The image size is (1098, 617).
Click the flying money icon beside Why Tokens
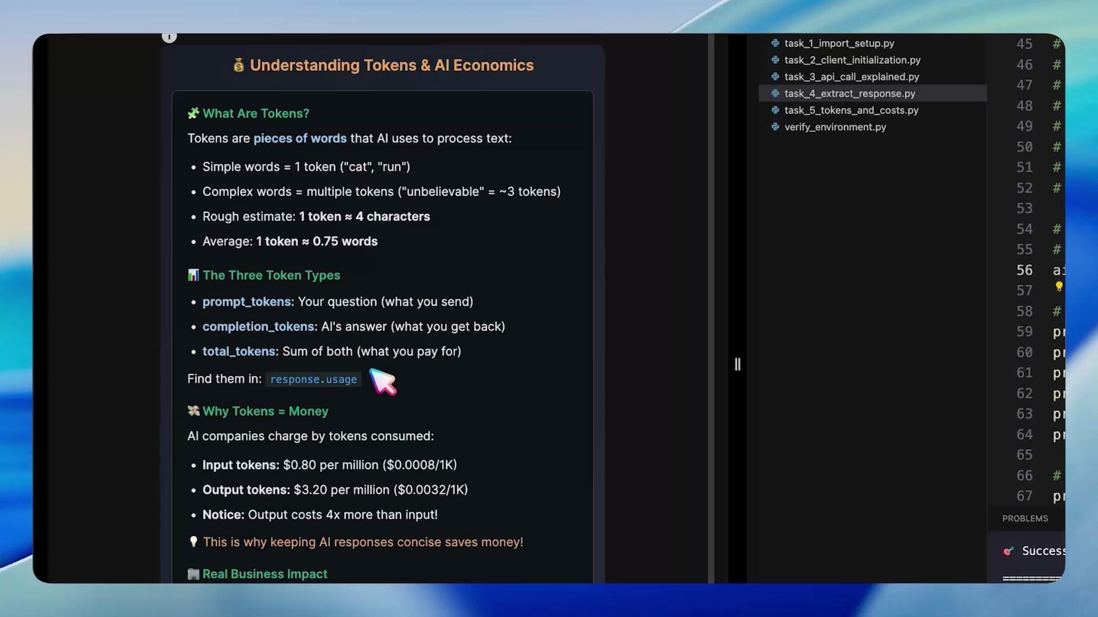point(193,411)
